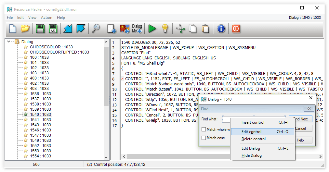Open the Edit menu

click(x=20, y=18)
